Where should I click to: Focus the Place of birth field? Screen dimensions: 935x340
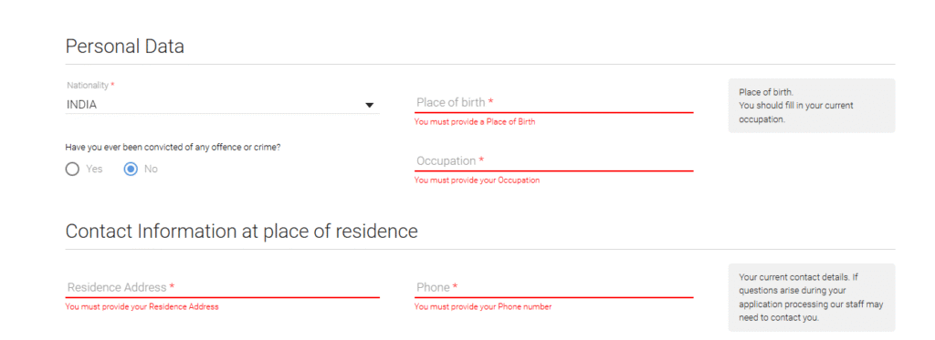pyautogui.click(x=554, y=102)
